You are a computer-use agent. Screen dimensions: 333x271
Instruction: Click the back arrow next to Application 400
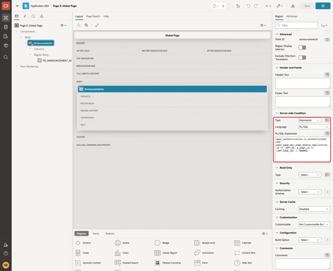tap(18, 6)
